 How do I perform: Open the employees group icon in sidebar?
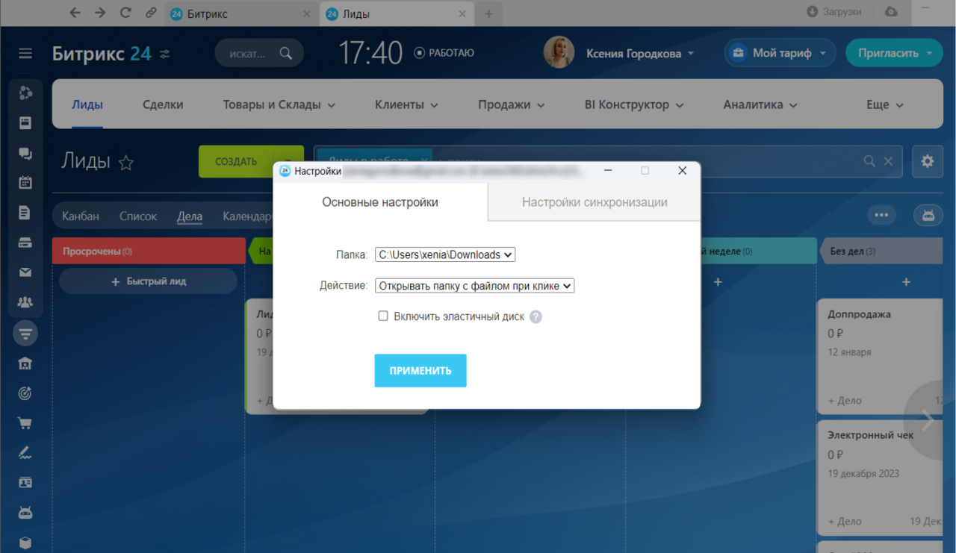[25, 302]
